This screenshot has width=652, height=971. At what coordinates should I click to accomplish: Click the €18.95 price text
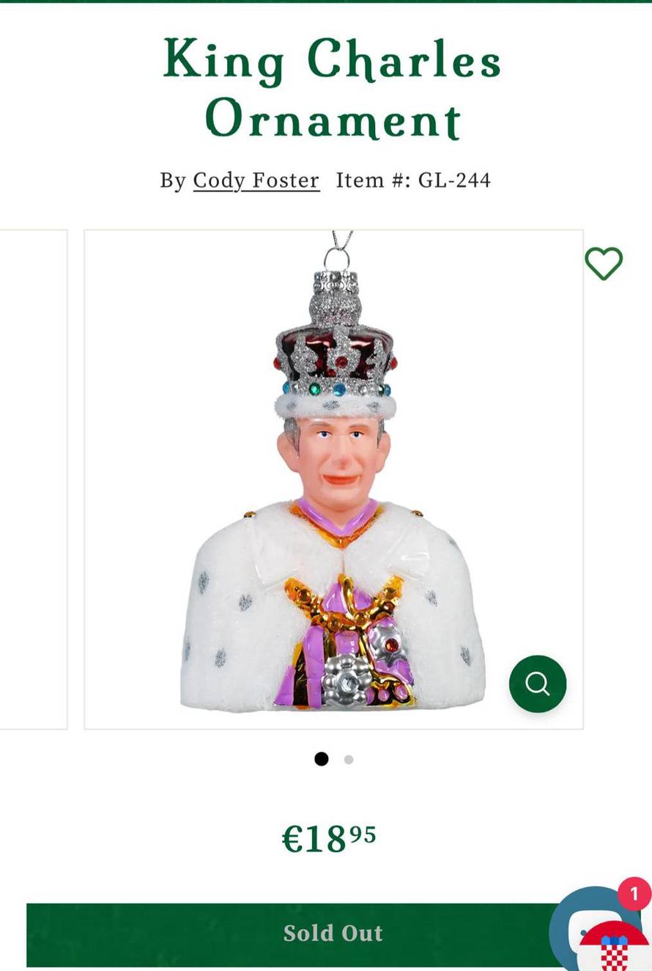[329, 839]
